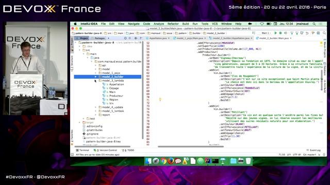This screenshot has width=330, height=185.
Task: Open Firefox from the Dock
Action: (171, 161)
